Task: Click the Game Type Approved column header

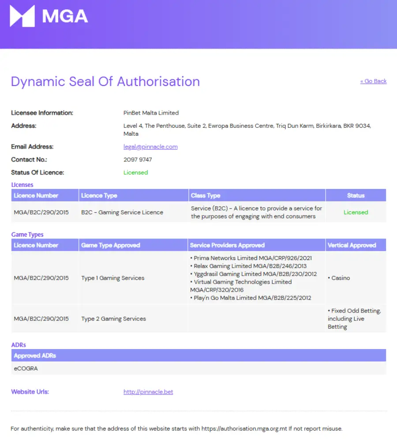Action: click(133, 245)
